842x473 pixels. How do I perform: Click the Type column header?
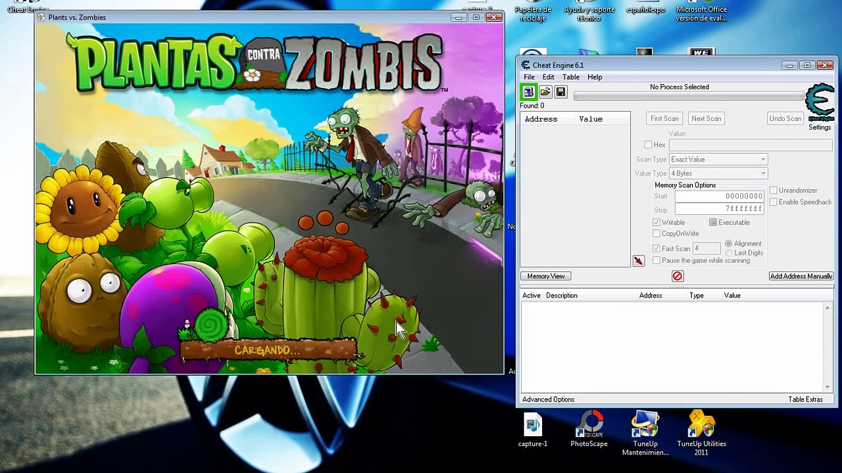[697, 296]
